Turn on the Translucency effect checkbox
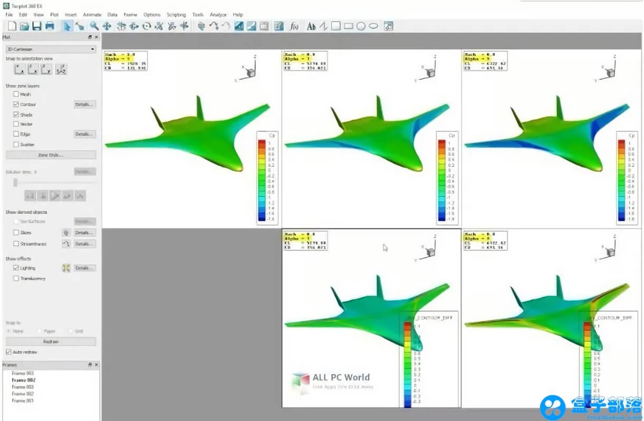The height and width of the screenshot is (421, 644). (x=16, y=278)
